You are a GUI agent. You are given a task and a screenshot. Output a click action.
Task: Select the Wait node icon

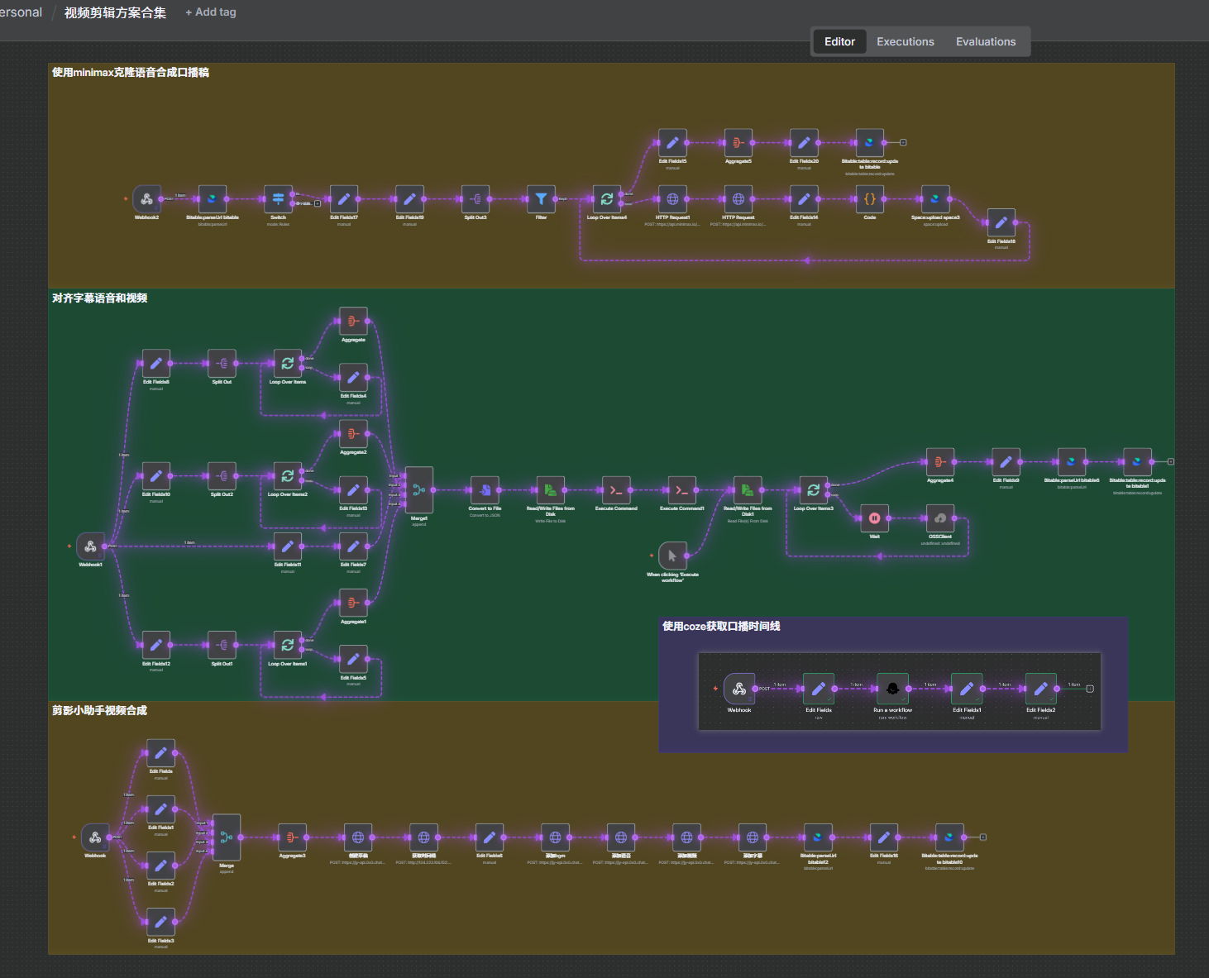[874, 518]
